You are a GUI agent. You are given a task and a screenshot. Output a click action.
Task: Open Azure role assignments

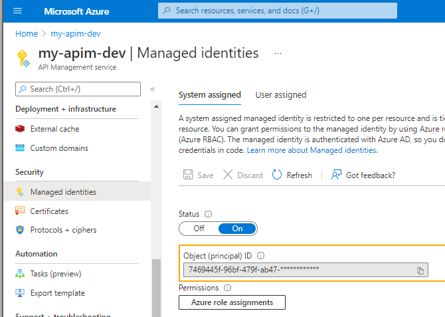(x=232, y=302)
